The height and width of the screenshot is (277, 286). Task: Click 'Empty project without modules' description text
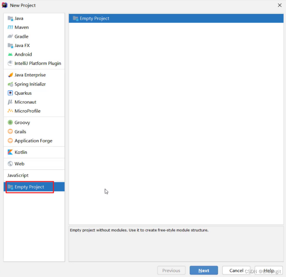point(139,230)
